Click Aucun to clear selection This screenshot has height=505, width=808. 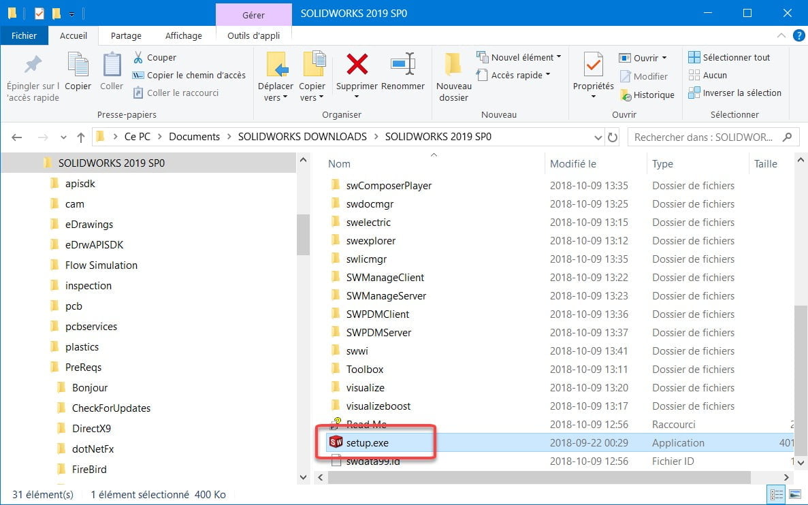pyautogui.click(x=708, y=76)
